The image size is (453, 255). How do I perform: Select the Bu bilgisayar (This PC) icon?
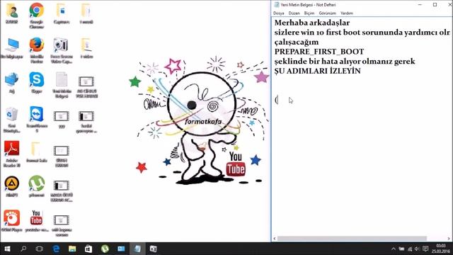[11, 48]
